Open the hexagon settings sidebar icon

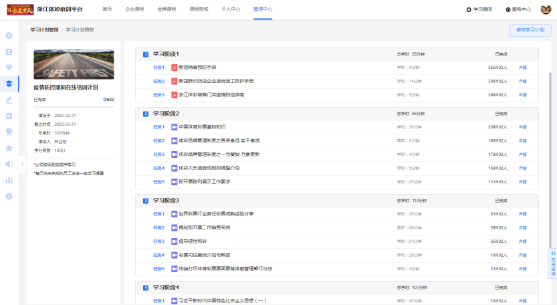9,196
